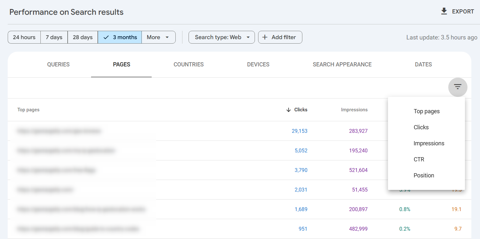
Task: Select the 7 days date range
Action: point(54,37)
